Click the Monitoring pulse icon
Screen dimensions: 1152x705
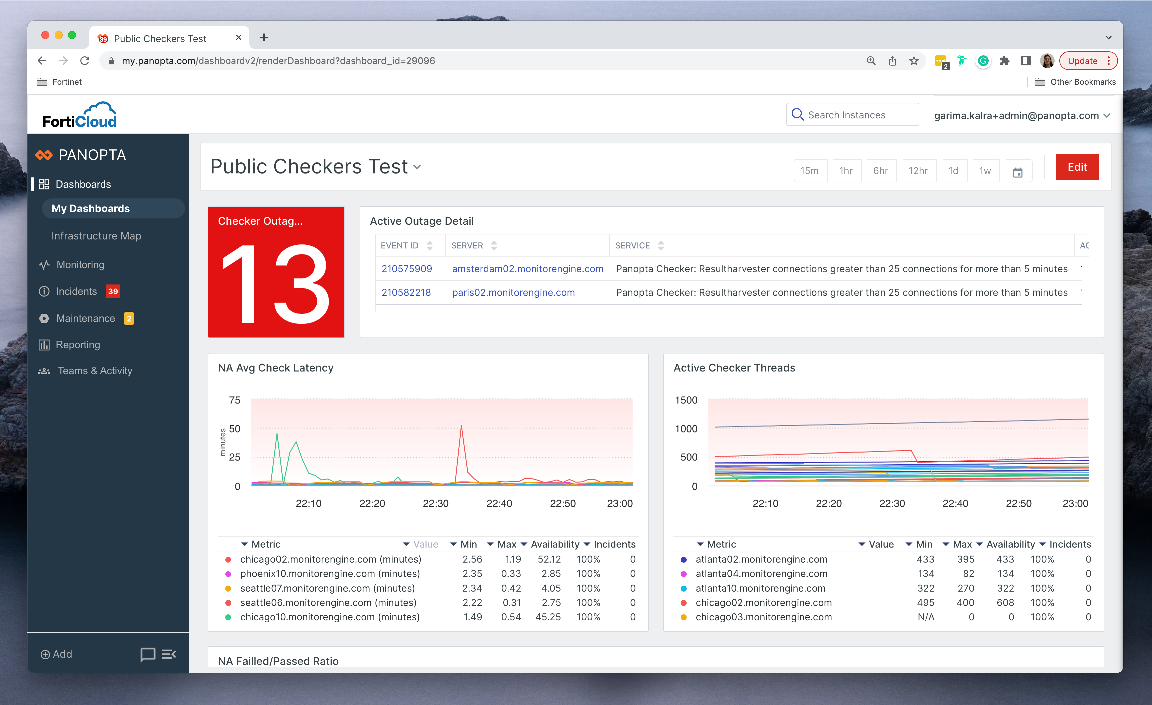pyautogui.click(x=44, y=265)
